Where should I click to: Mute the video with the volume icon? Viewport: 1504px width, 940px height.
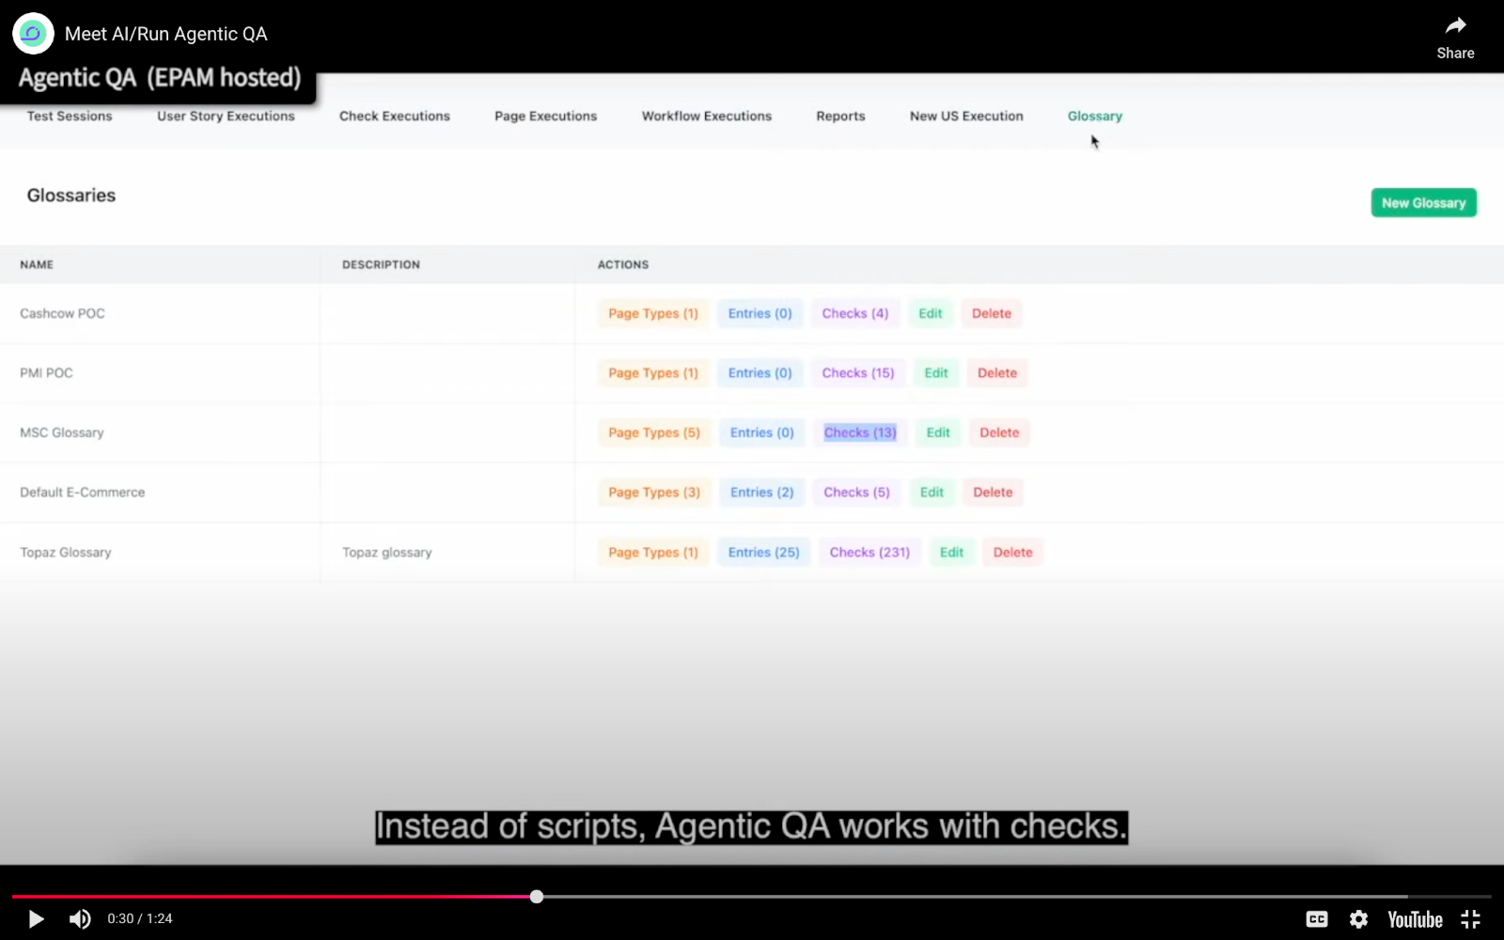click(80, 919)
